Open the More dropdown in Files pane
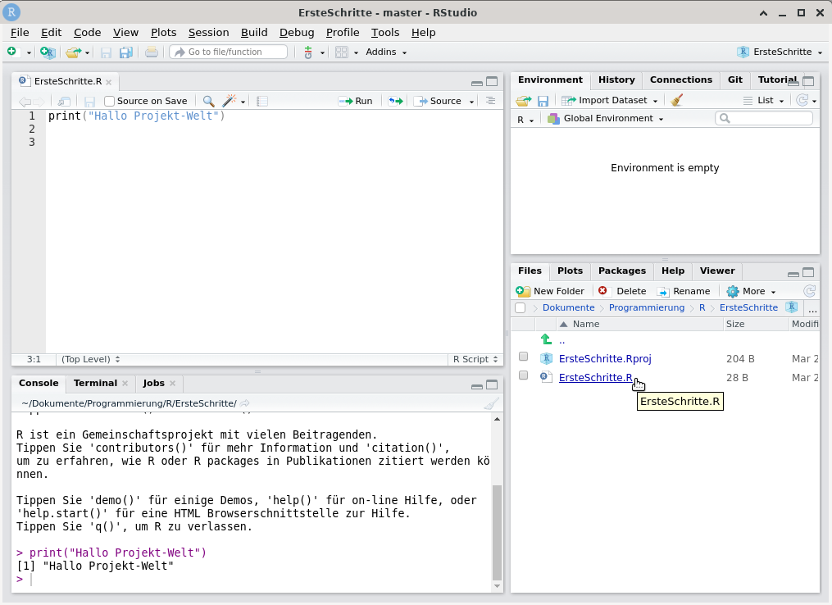Image resolution: width=832 pixels, height=605 pixels. pyautogui.click(x=752, y=291)
